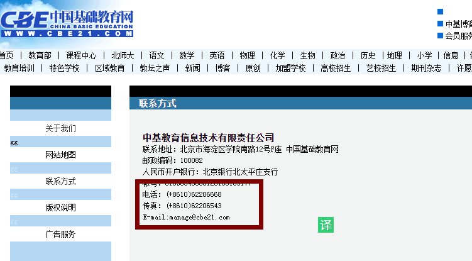Click the 联系方式 section heading
472x261 pixels.
[157, 103]
